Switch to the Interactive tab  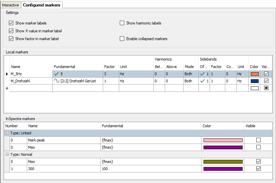tap(11, 5)
